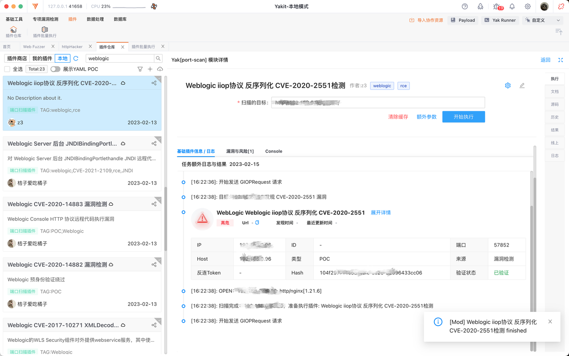Screen dimensions: 569x356
Task: Select the 源码 side tab
Action: pos(555,104)
